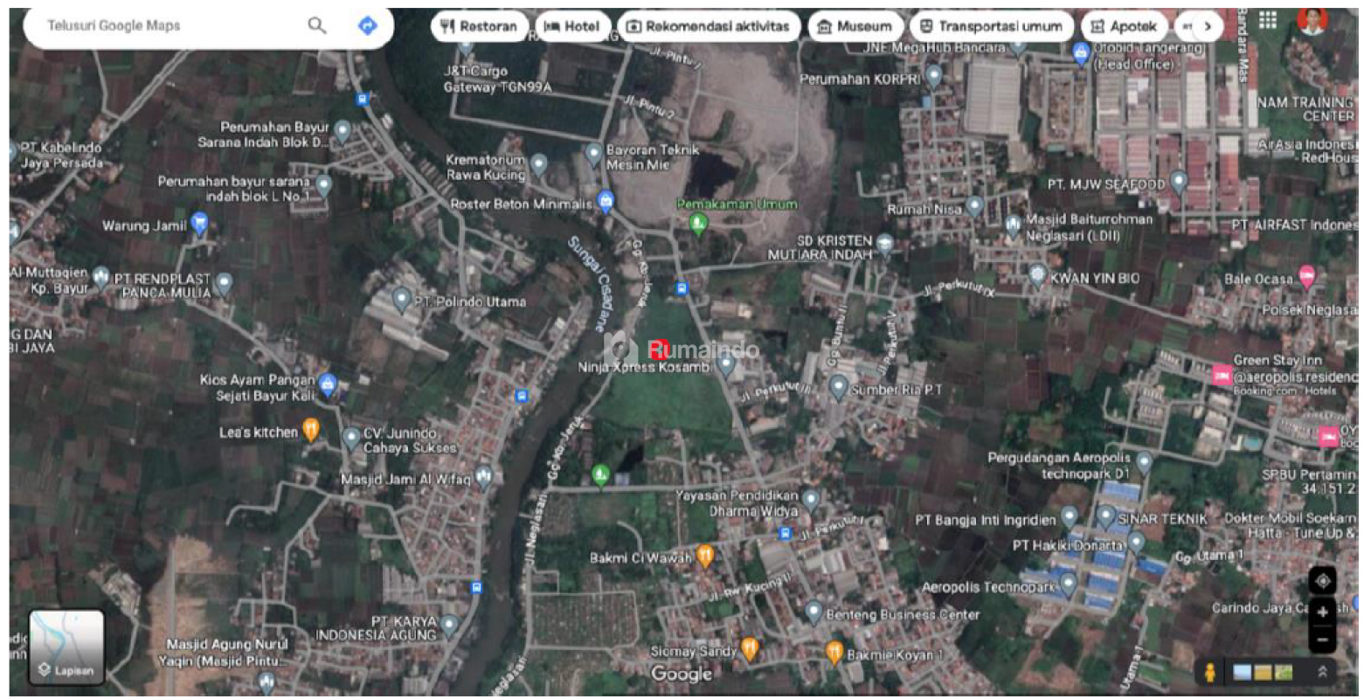Zoom out with the minus button
The width and height of the screenshot is (1364, 699).
point(1322,640)
